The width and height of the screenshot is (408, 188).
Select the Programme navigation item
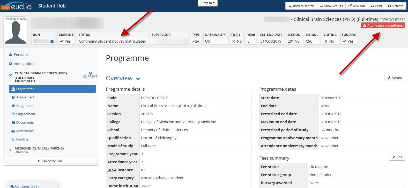(52, 89)
